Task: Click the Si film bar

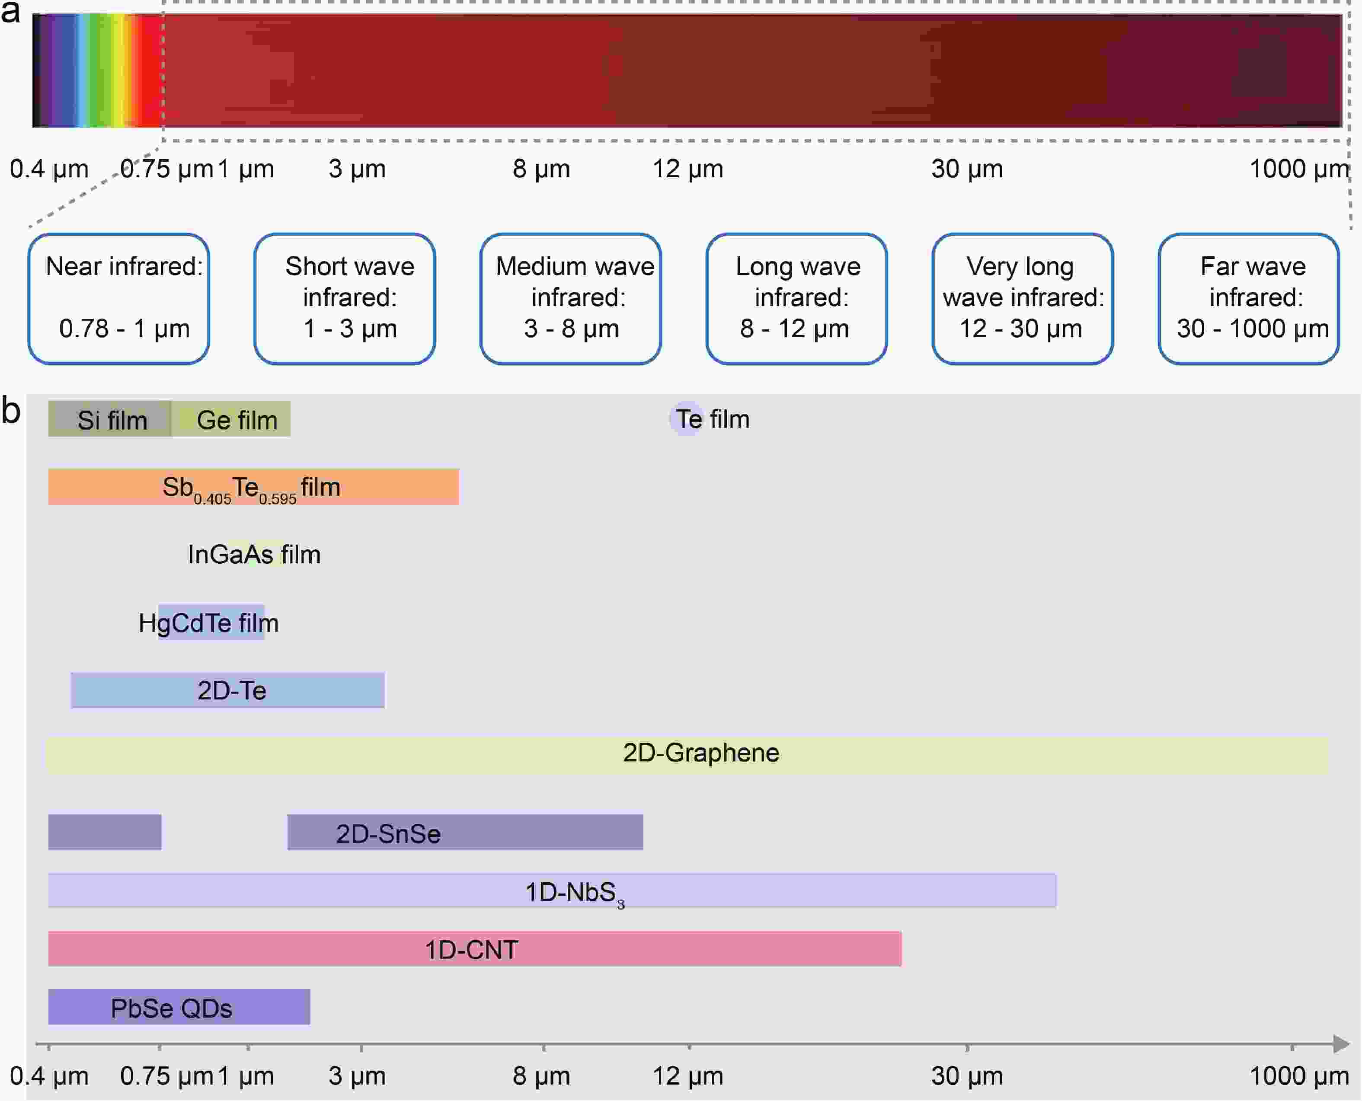Action: [109, 419]
